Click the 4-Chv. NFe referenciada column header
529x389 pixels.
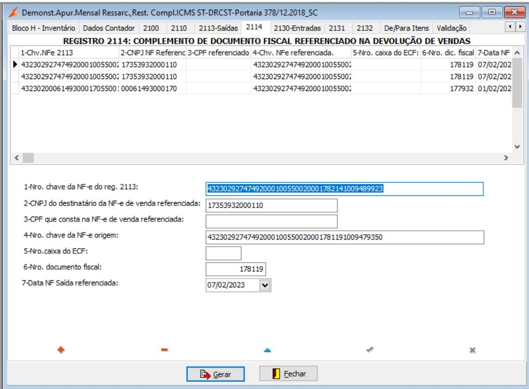tap(301, 53)
